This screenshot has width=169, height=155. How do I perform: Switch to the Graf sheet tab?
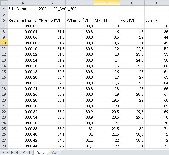pyautogui.click(x=27, y=153)
